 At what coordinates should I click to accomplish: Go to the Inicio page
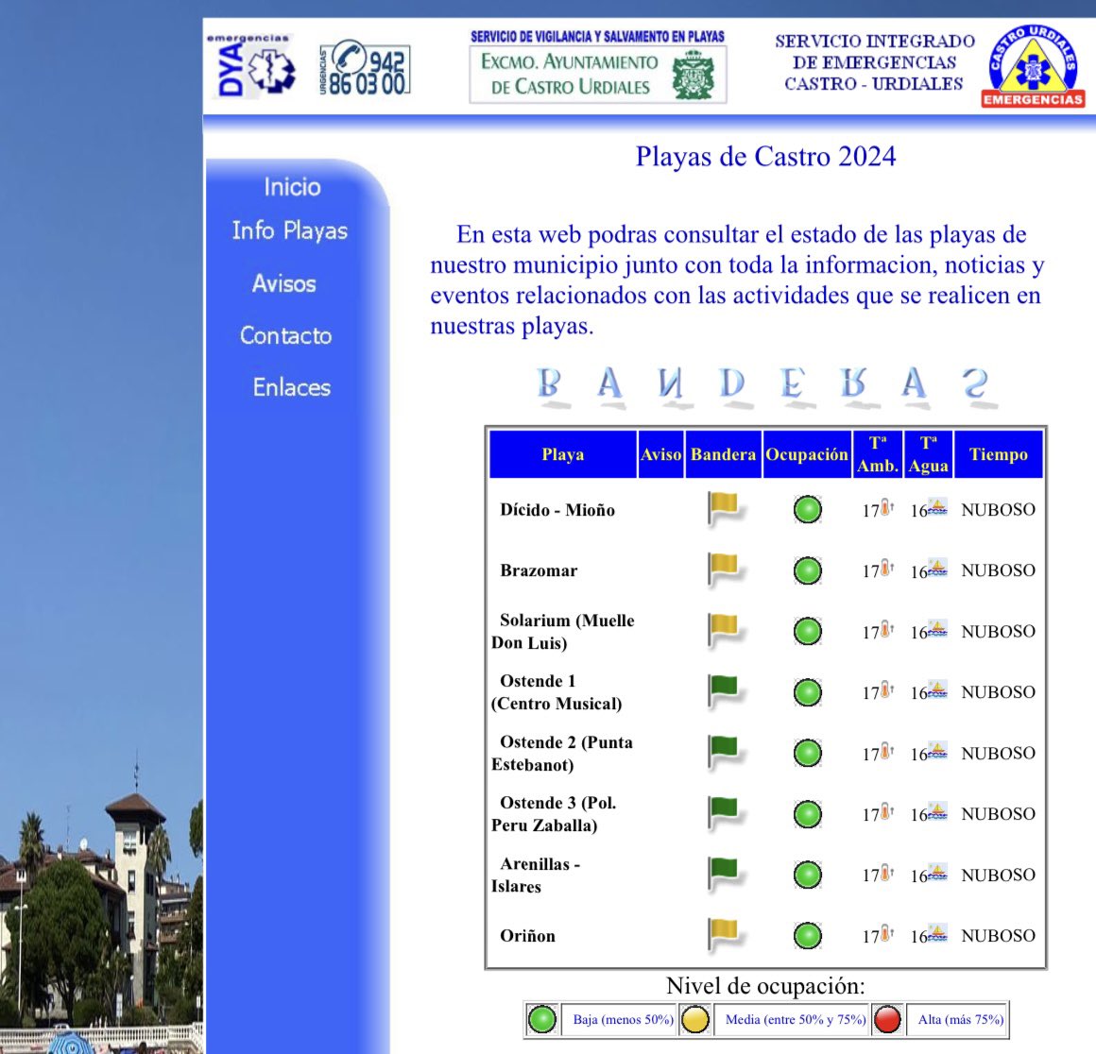click(x=292, y=187)
